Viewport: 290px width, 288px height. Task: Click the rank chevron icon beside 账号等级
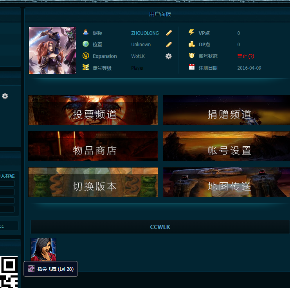point(86,67)
